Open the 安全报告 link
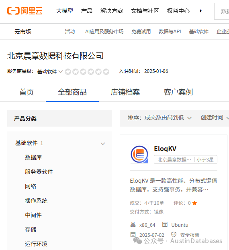Image resolution: width=229 pixels, height=250 pixels. 190,235
